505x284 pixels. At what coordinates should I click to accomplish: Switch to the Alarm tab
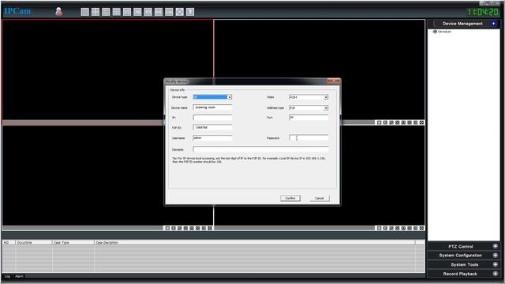[19, 276]
